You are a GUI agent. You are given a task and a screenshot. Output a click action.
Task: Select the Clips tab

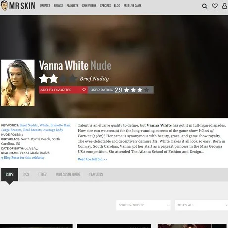(x=10, y=174)
